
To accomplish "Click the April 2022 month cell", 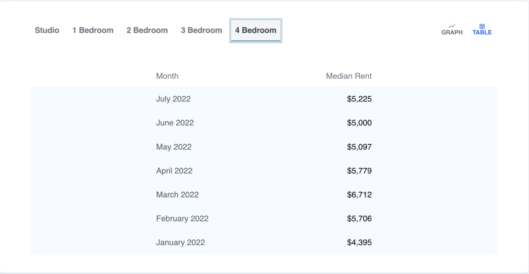I will 174,171.
